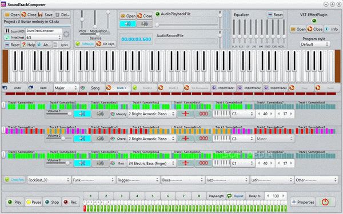
Task: Open Track 3 C1 octave dropdown
Action: point(242,163)
